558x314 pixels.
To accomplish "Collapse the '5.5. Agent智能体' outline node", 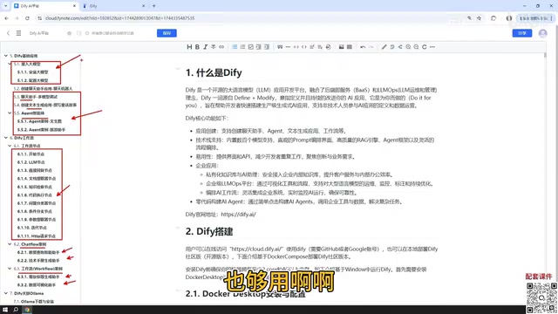I will (10, 113).
